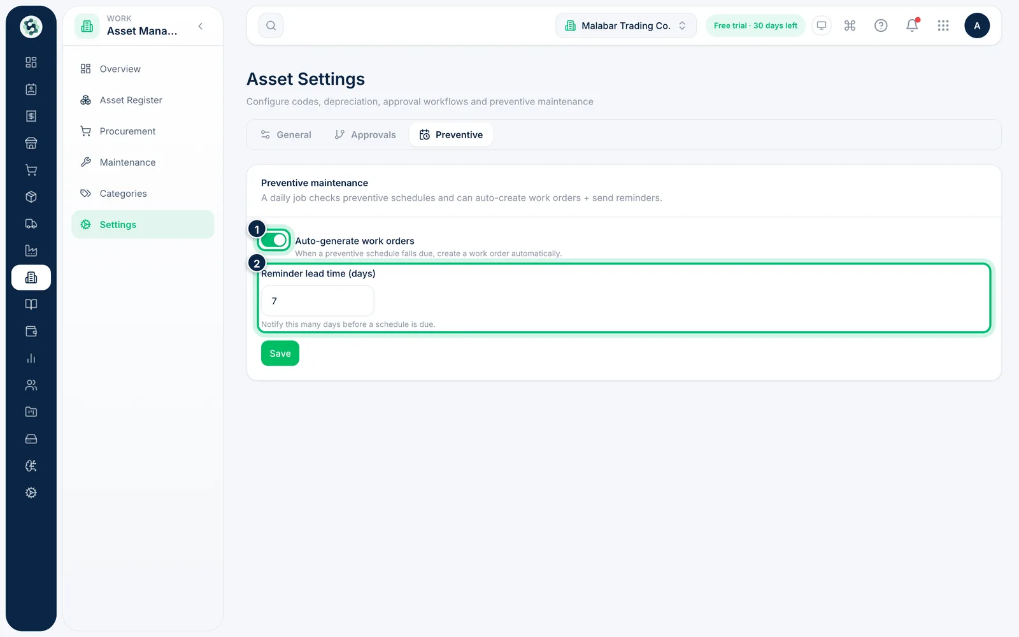Open the users people icon in sidebar
Viewport: 1019px width, 637px height.
(x=31, y=385)
